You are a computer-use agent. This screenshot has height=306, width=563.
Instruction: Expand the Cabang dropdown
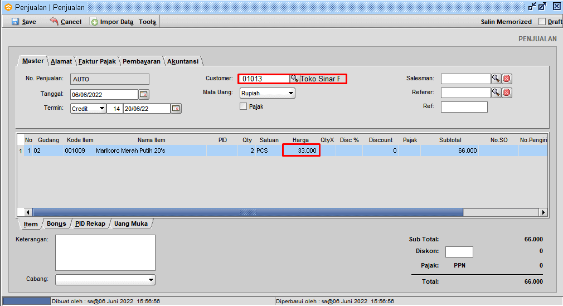pyautogui.click(x=151, y=280)
